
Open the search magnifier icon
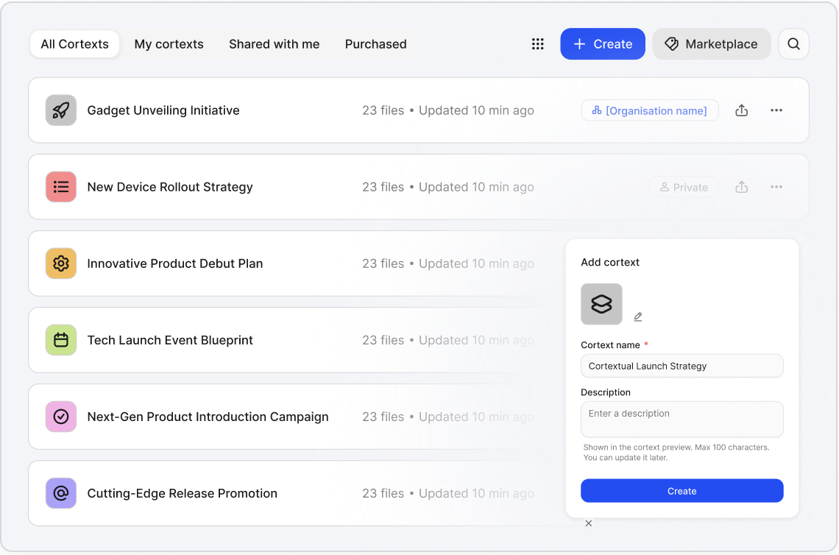pyautogui.click(x=793, y=44)
